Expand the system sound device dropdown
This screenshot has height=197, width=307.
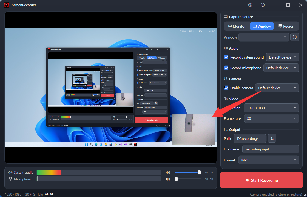[282, 57]
